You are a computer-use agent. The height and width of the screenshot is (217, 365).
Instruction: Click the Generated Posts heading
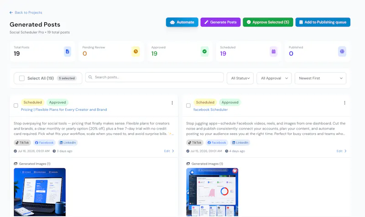point(35,25)
